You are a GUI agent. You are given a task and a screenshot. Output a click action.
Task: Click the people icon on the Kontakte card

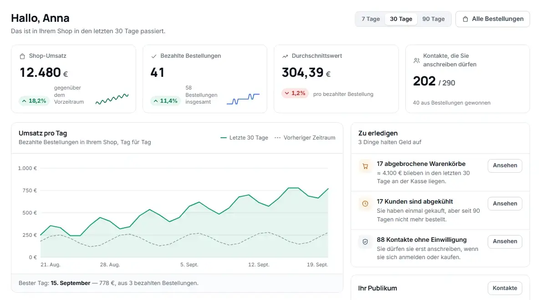click(416, 60)
